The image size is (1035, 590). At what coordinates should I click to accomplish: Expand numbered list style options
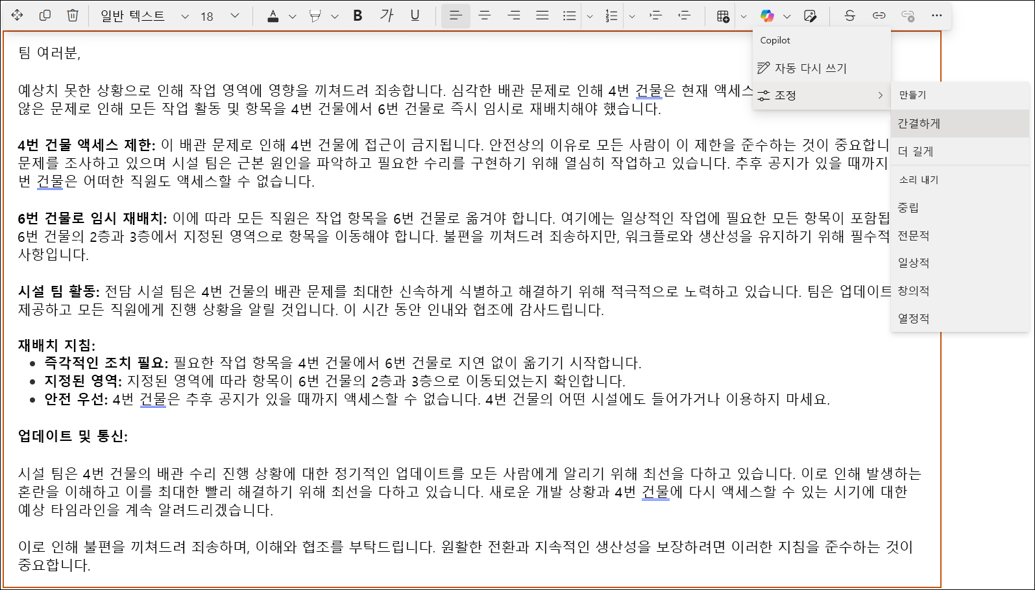coord(632,16)
